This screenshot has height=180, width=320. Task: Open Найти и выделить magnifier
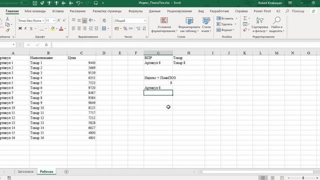[x=276, y=24]
